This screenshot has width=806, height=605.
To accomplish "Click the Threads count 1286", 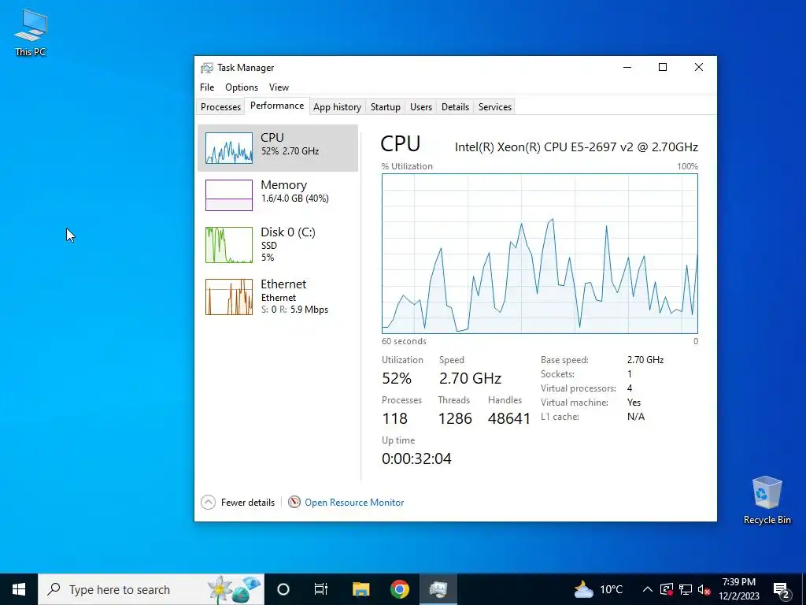I will tap(455, 419).
